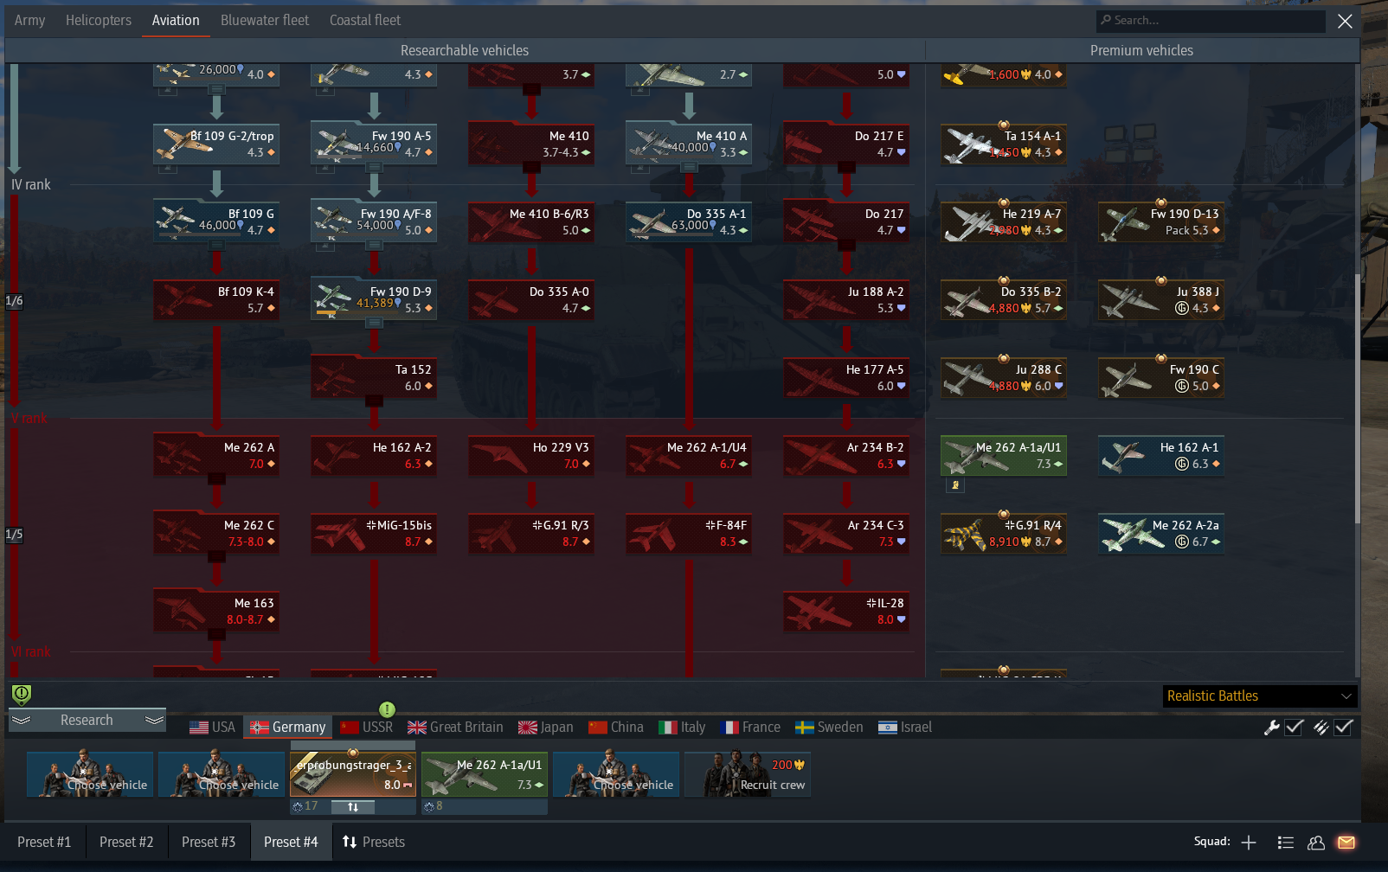Switch to Preset #1
Screen dimensions: 1388x872
(44, 843)
